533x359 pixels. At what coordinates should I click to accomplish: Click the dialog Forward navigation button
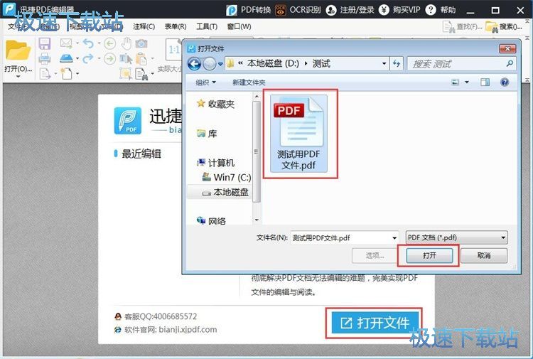point(210,63)
